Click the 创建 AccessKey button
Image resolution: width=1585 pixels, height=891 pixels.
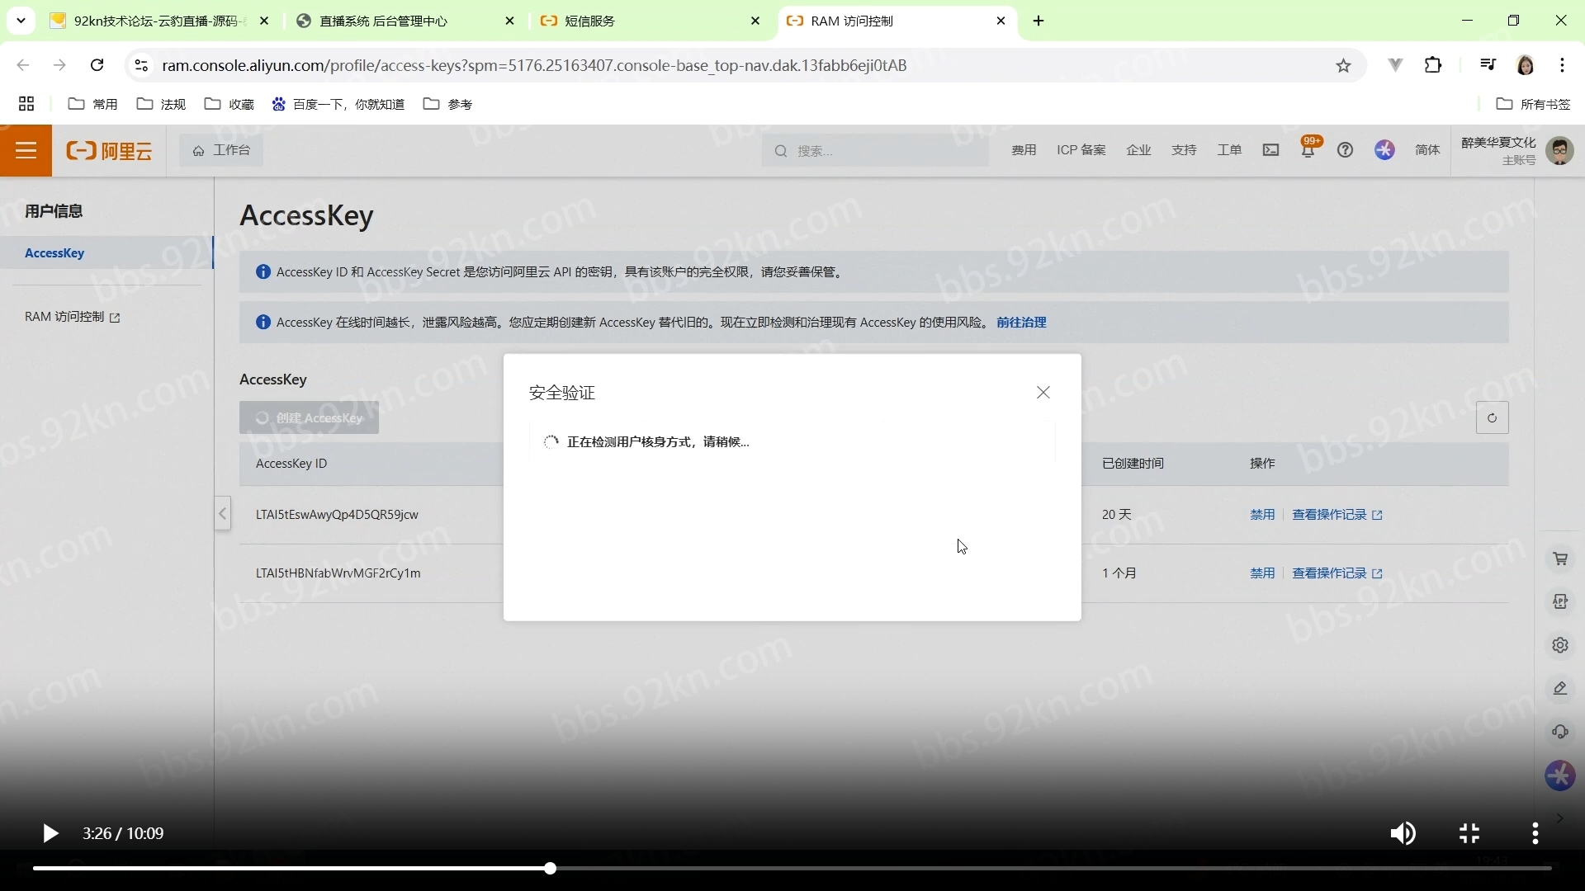(x=309, y=418)
